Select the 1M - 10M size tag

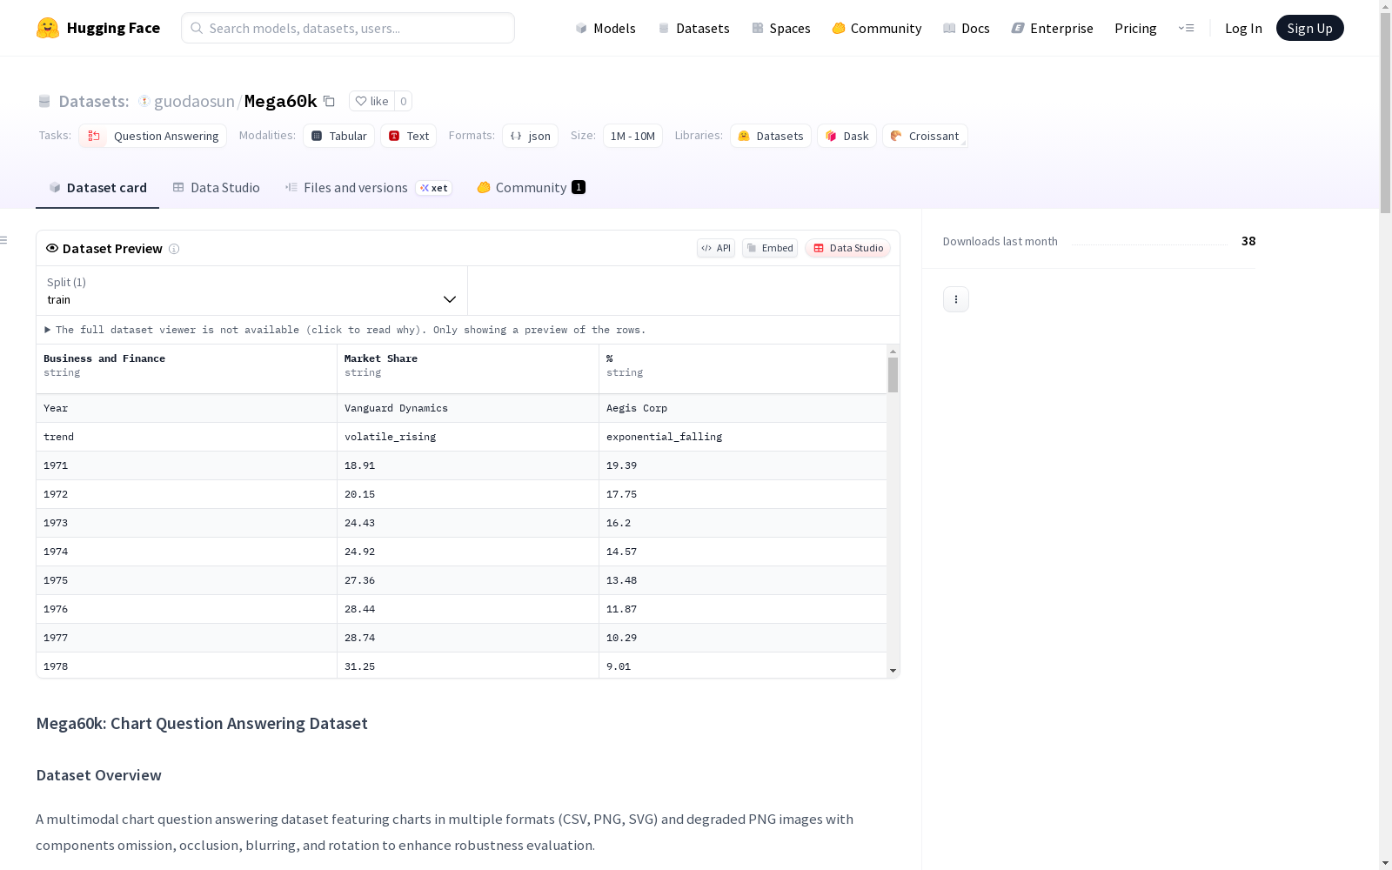632,136
